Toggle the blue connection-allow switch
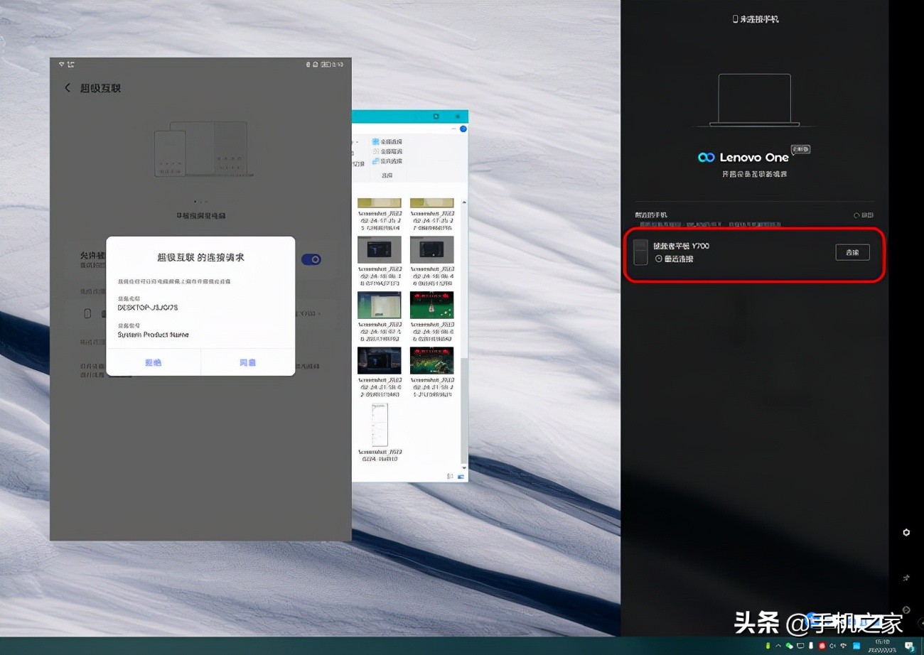 [x=311, y=259]
